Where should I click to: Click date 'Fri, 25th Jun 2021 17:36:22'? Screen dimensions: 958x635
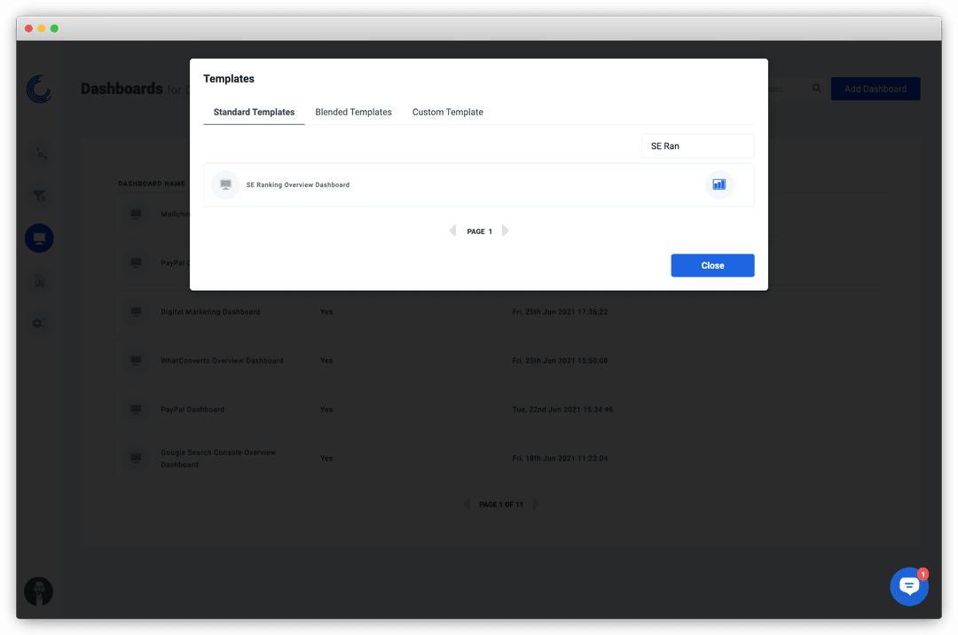tap(560, 312)
